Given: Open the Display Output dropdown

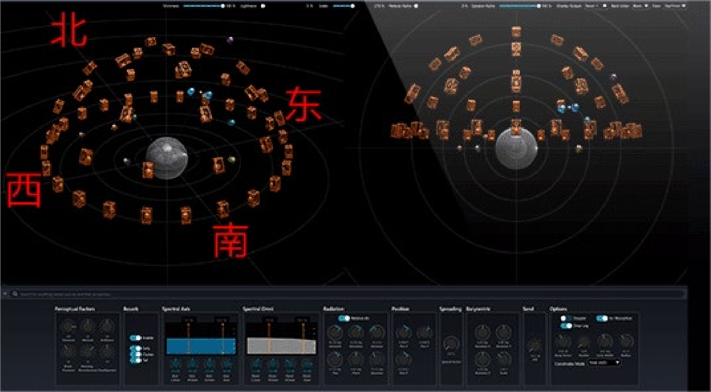Looking at the screenshot, I should coord(596,6).
